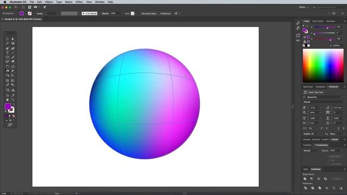347x195 pixels.
Task: Open the stroke brush definition dropdown
Action: (x=99, y=14)
